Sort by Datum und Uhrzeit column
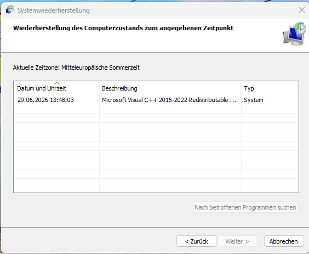Screen dimensions: 309x254 [x=56, y=88]
